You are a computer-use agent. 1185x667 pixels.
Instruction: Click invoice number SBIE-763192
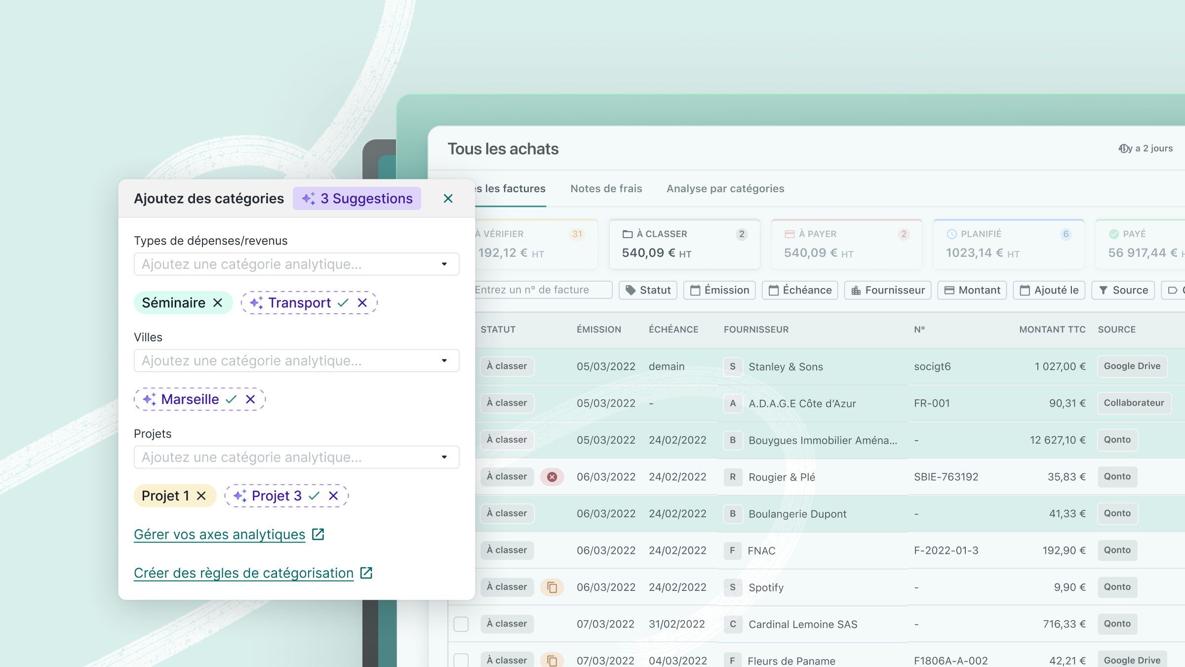pos(946,477)
